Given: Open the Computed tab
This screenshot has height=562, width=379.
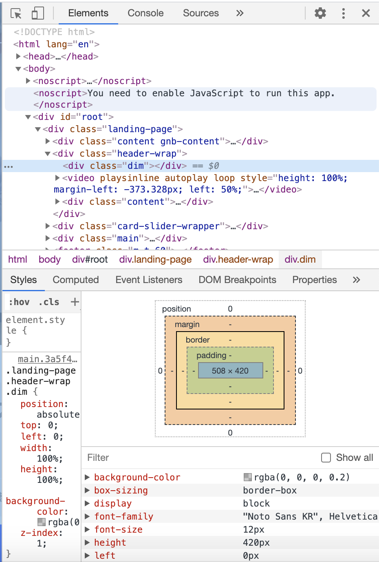Looking at the screenshot, I should coord(76,280).
